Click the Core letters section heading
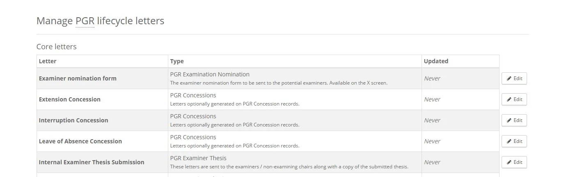 57,47
